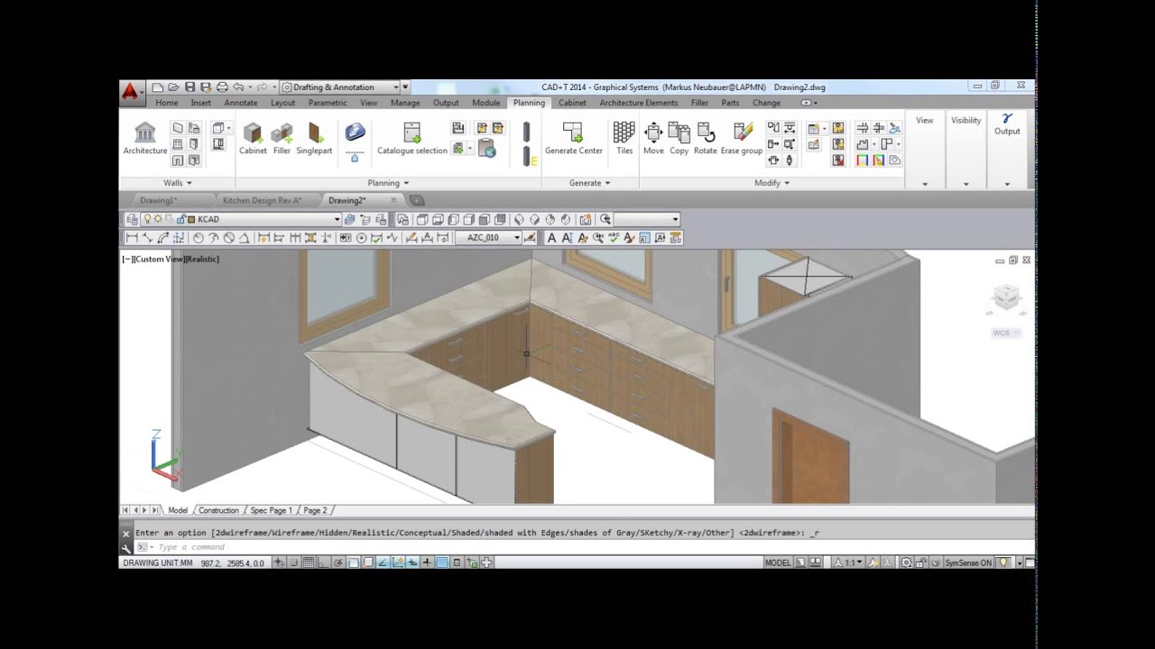The image size is (1155, 649).
Task: Toggle KCAD layer freeze sun icon
Action: (158, 219)
